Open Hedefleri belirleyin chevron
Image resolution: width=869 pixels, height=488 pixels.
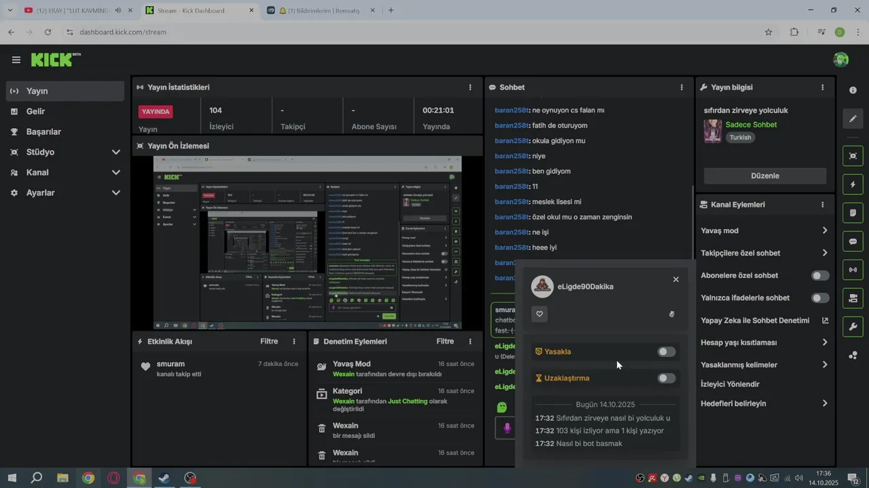pyautogui.click(x=825, y=403)
